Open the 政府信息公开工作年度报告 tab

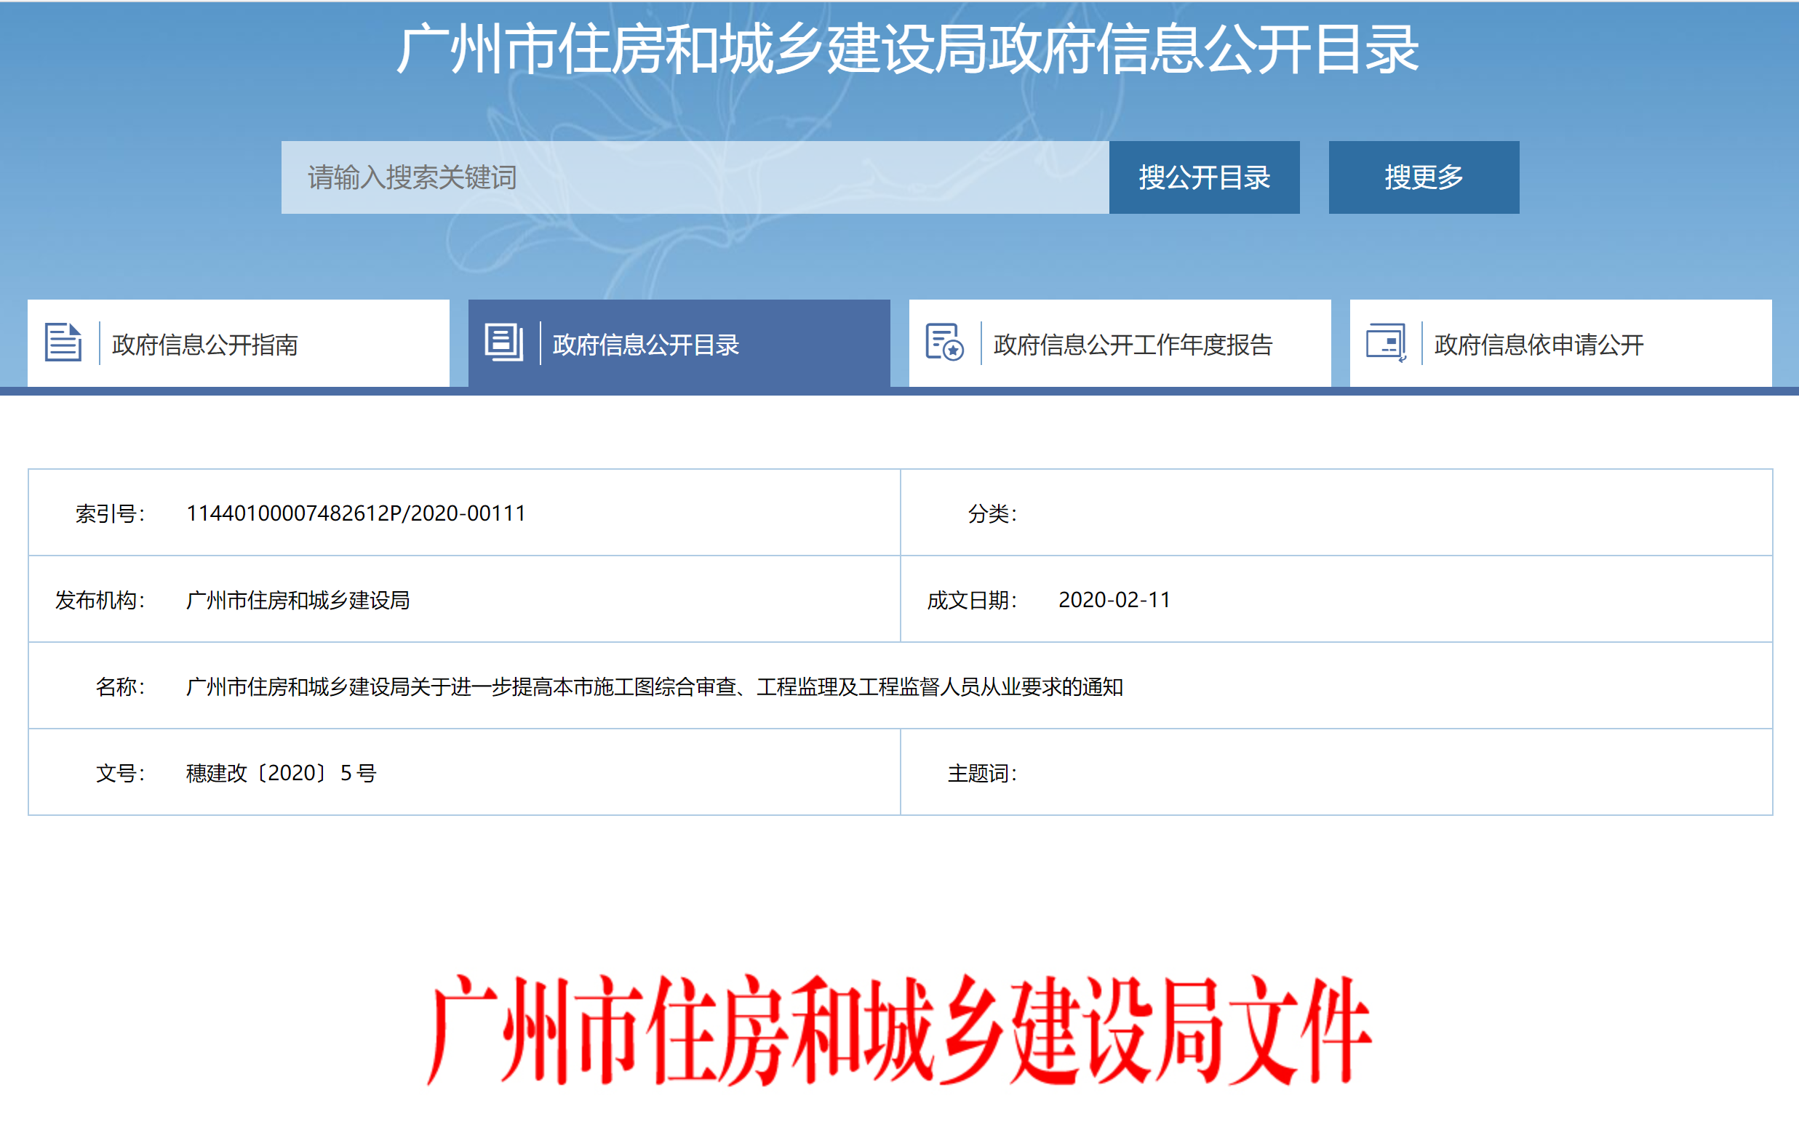click(1133, 344)
